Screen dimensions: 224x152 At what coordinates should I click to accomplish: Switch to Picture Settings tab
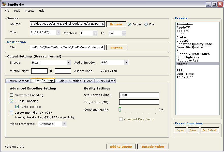[18, 81]
